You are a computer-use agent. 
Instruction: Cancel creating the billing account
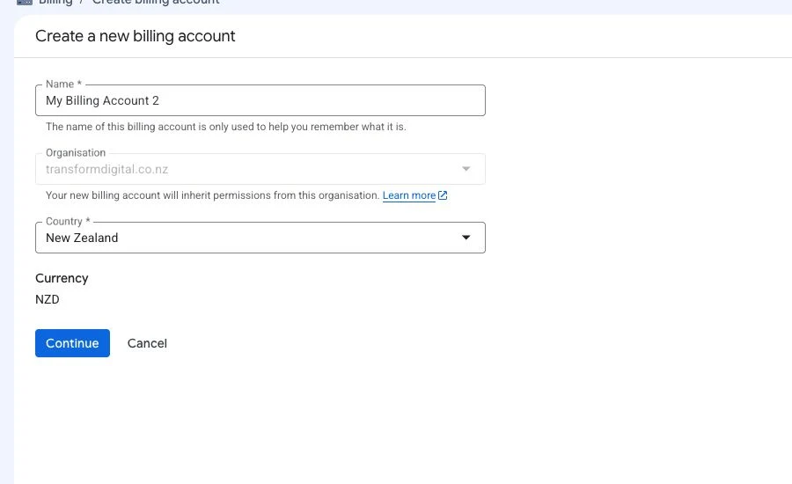147,343
